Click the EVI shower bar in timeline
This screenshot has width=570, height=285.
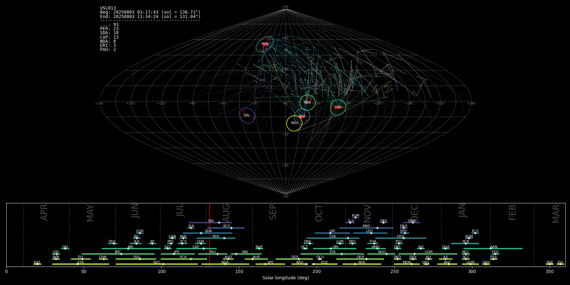560,264
